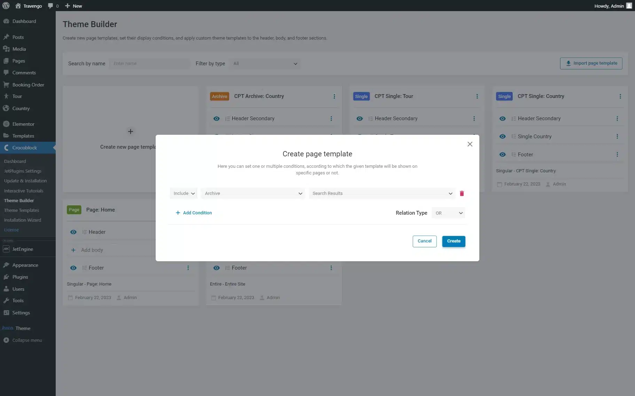Screen dimensions: 635x396
Task: Open the Filter by type dropdown
Action: tap(265, 64)
